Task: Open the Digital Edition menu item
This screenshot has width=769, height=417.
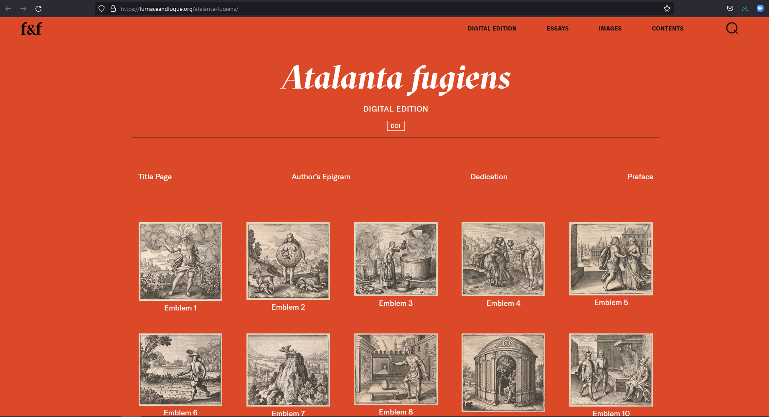Action: pyautogui.click(x=492, y=28)
